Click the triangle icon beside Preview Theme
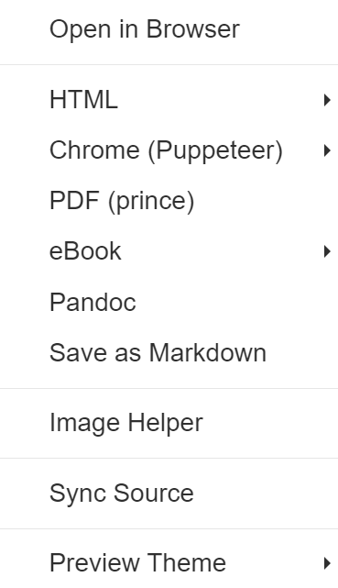 coord(327,563)
